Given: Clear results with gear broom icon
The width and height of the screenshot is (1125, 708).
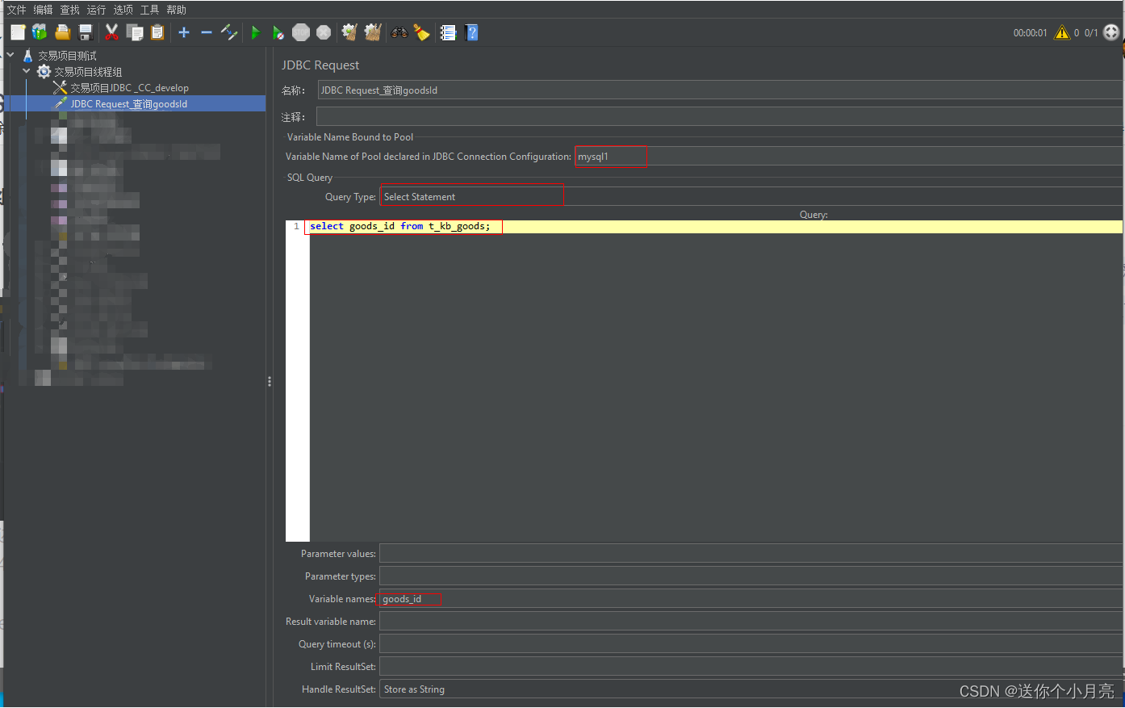Looking at the screenshot, I should click(x=349, y=32).
